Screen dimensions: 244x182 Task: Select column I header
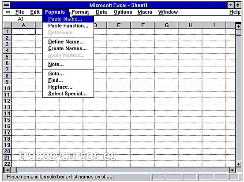tap(214, 25)
